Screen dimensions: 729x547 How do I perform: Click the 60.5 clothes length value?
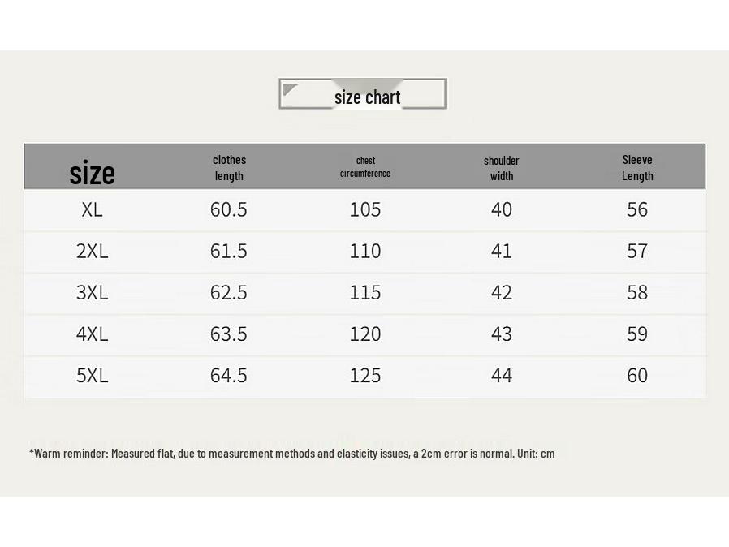pyautogui.click(x=228, y=209)
